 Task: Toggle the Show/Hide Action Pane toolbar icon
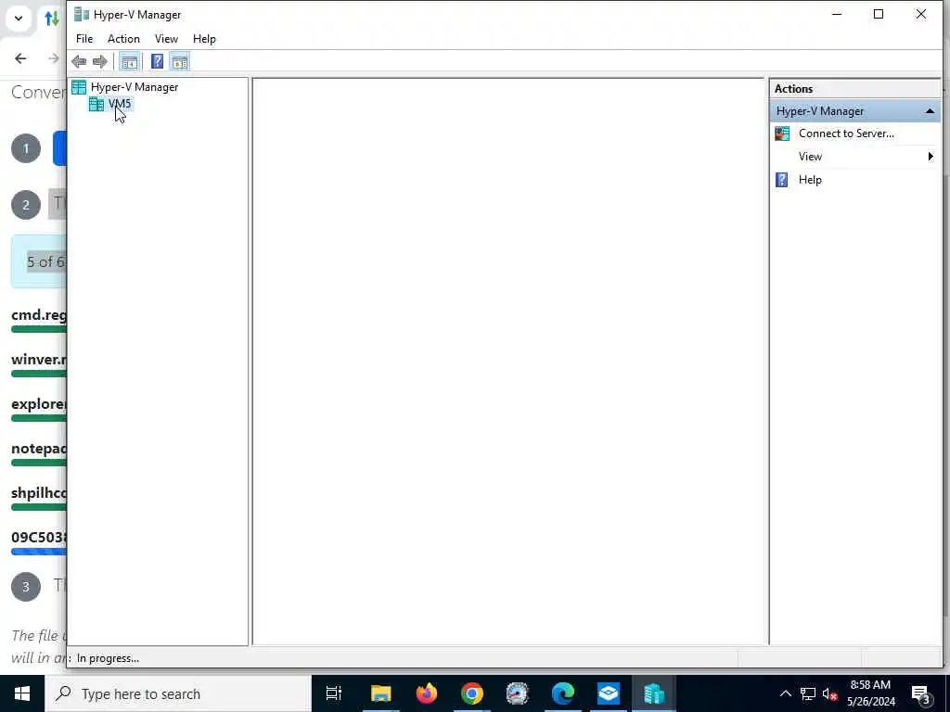tap(179, 61)
